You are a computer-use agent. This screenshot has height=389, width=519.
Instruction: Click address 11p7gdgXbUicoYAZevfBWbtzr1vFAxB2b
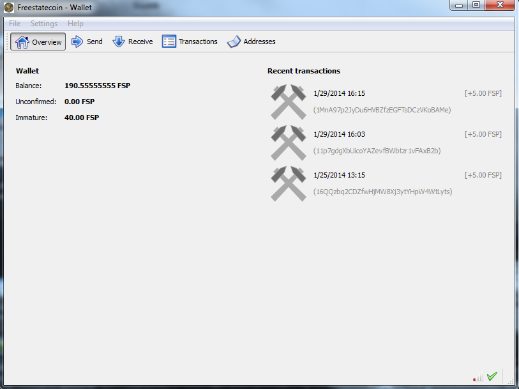click(x=377, y=151)
